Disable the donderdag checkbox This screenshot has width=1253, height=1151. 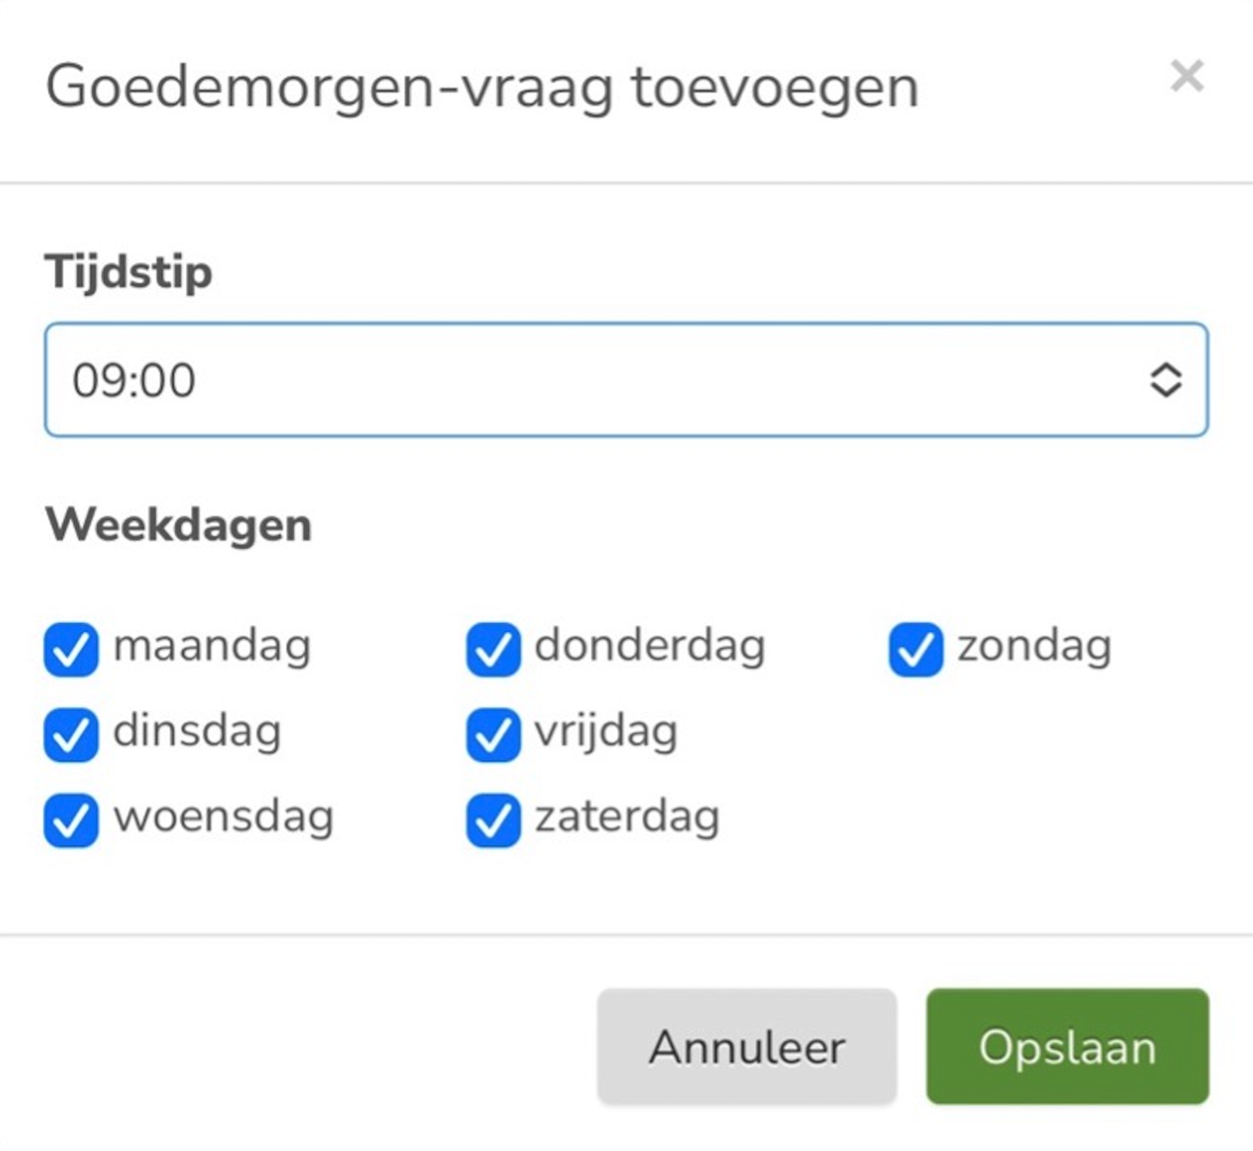493,650
